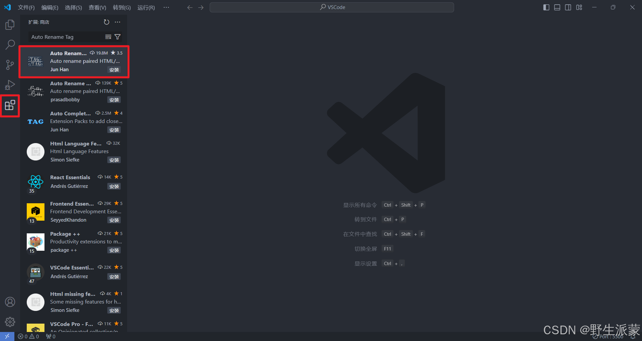Toggle the primary side bar layout
The image size is (642, 341).
point(546,7)
